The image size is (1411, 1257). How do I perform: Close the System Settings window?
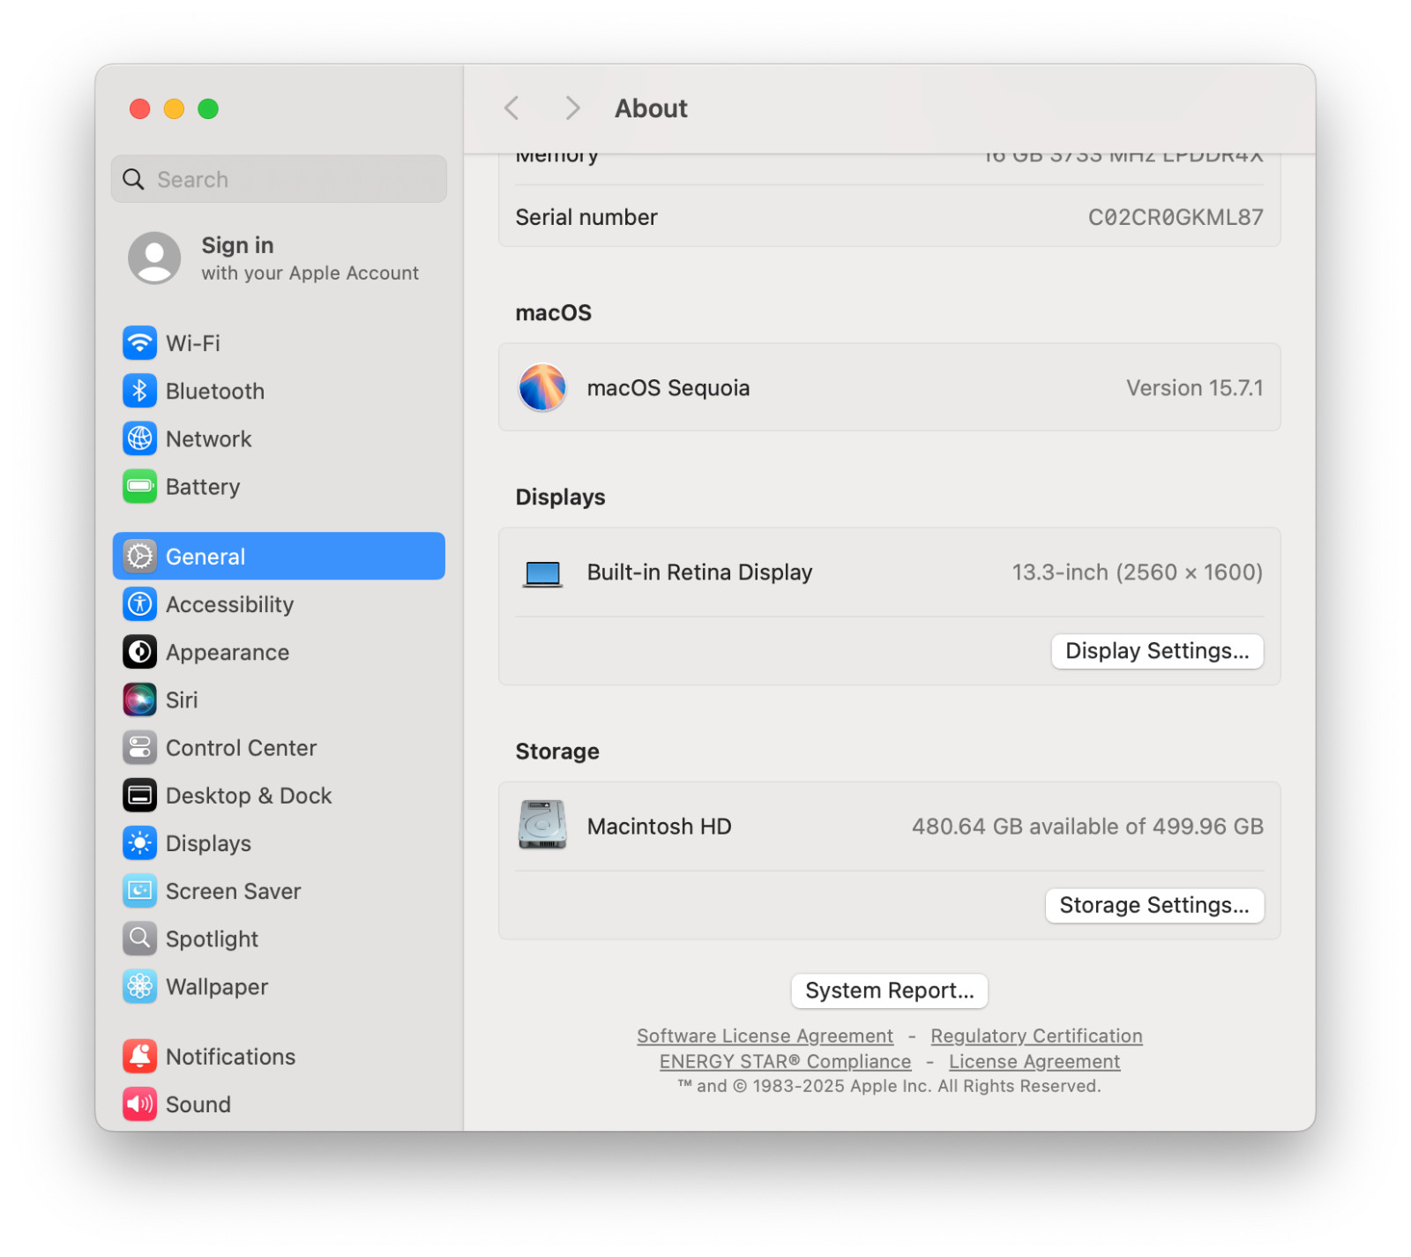pos(139,108)
